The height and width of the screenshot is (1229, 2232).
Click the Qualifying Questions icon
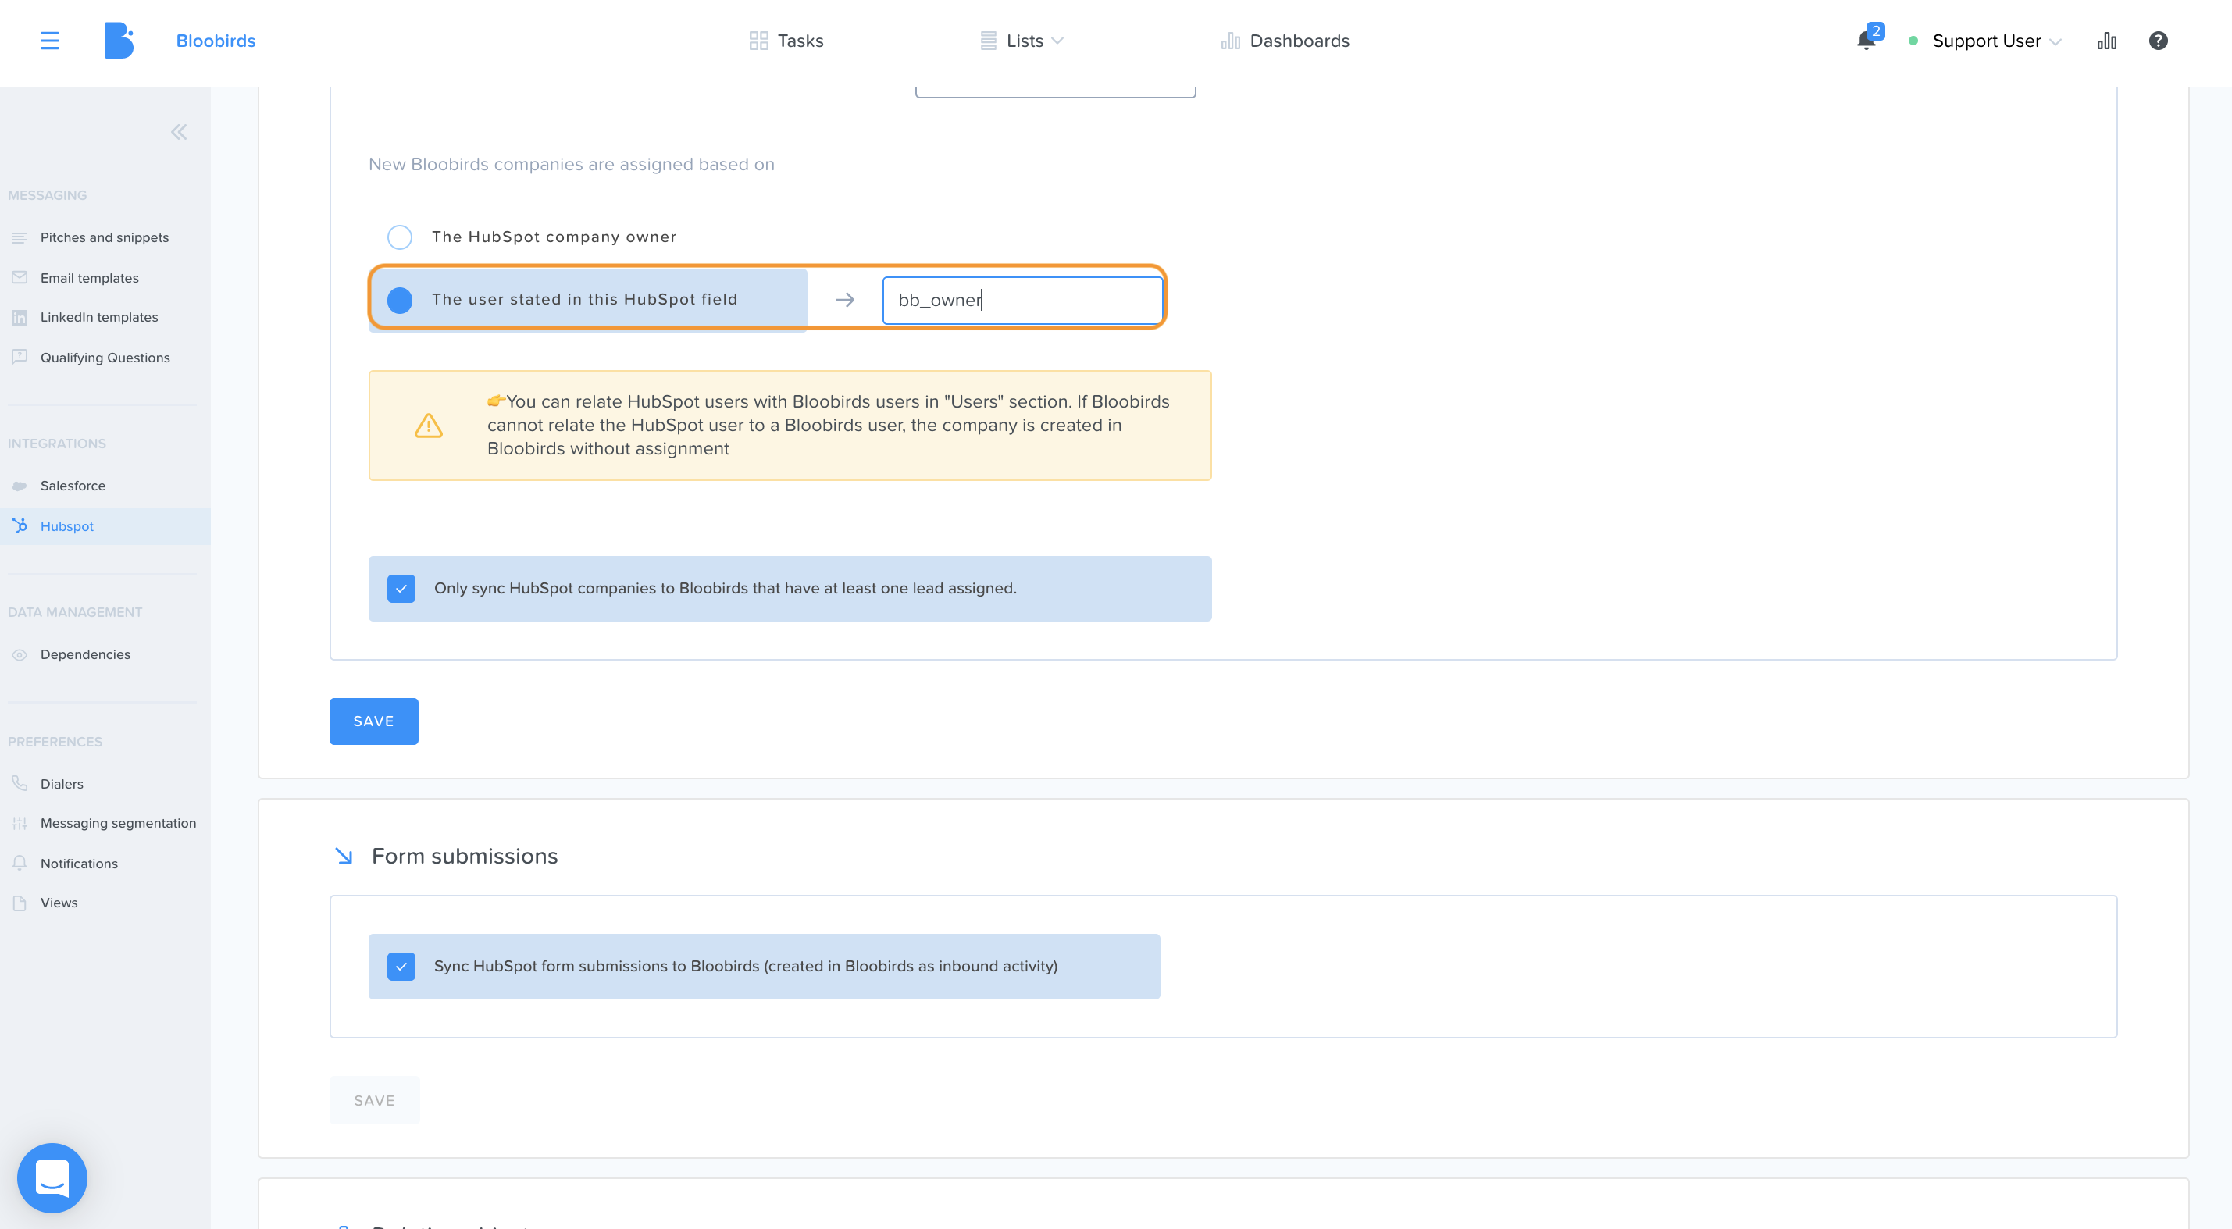19,357
